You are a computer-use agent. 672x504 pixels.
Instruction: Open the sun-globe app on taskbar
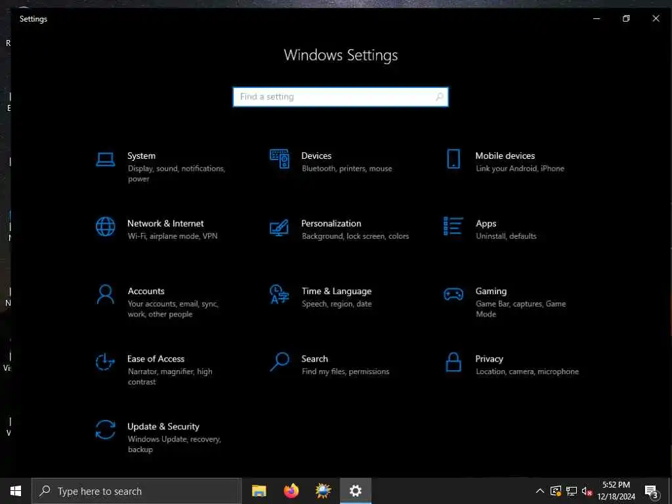(323, 491)
